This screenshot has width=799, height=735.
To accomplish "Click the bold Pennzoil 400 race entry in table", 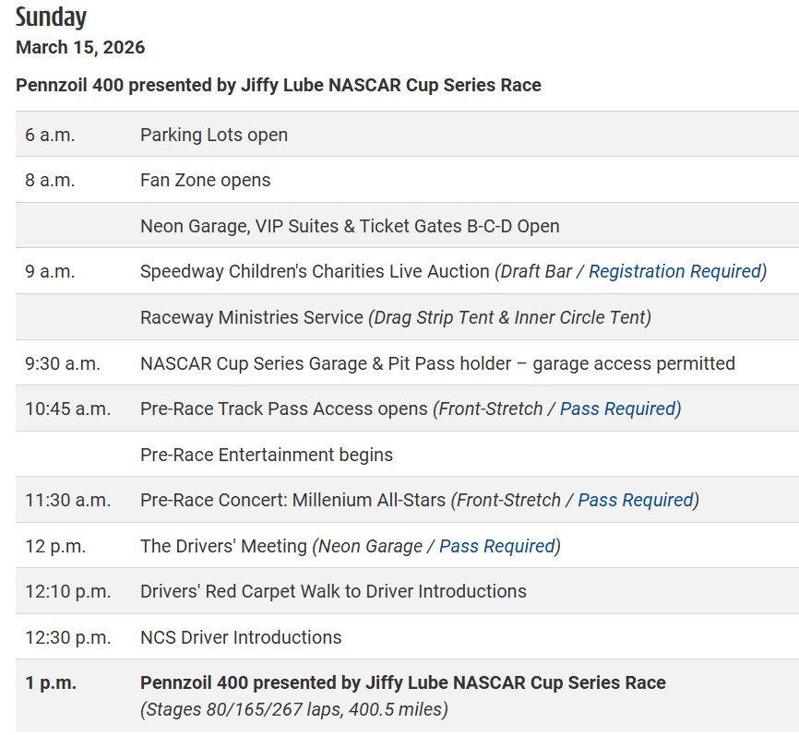I will [402, 682].
